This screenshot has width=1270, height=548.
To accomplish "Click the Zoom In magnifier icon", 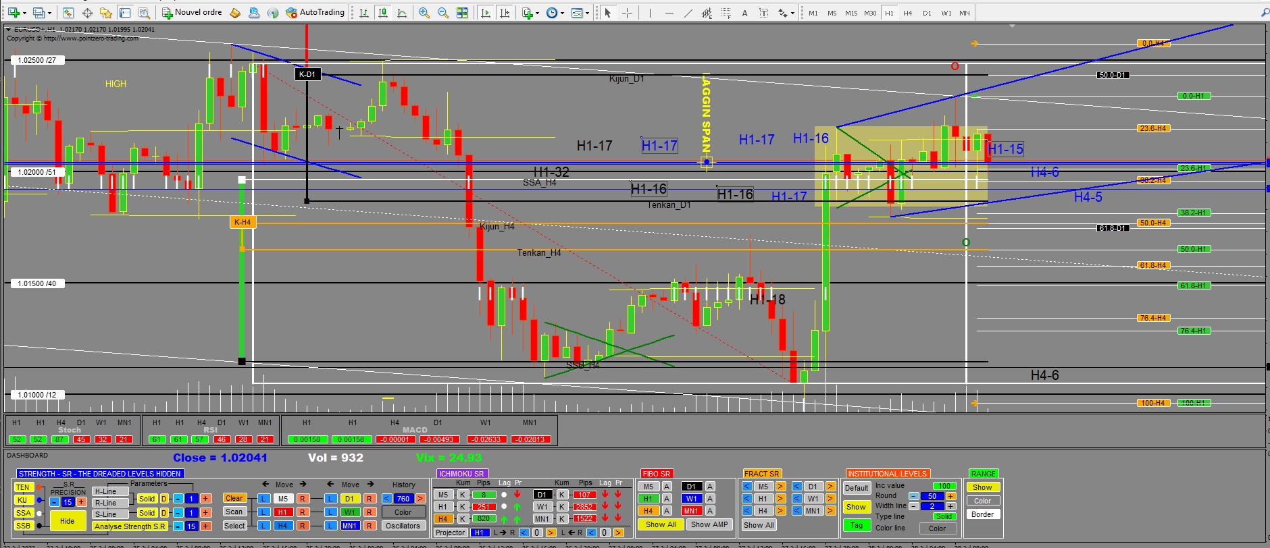I will (x=424, y=13).
